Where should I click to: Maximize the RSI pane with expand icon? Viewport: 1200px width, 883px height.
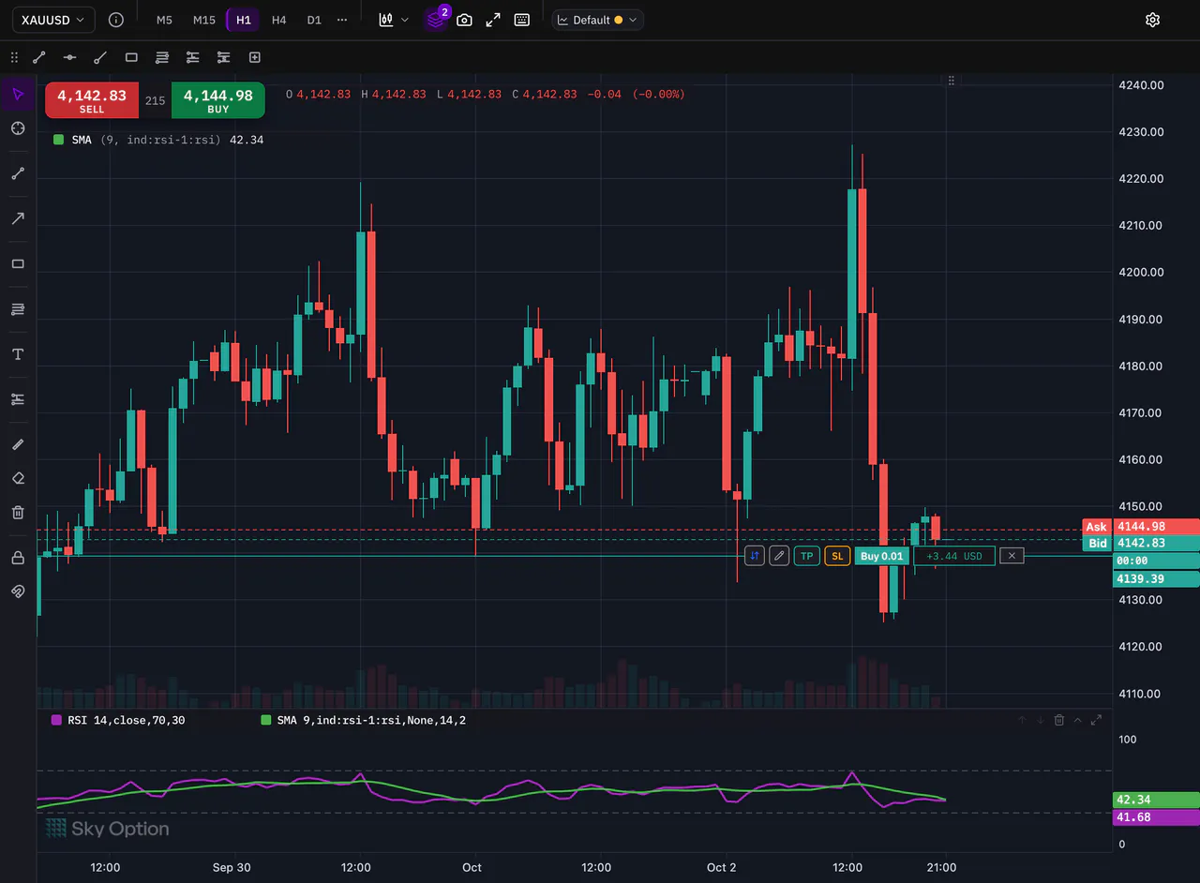click(1097, 720)
